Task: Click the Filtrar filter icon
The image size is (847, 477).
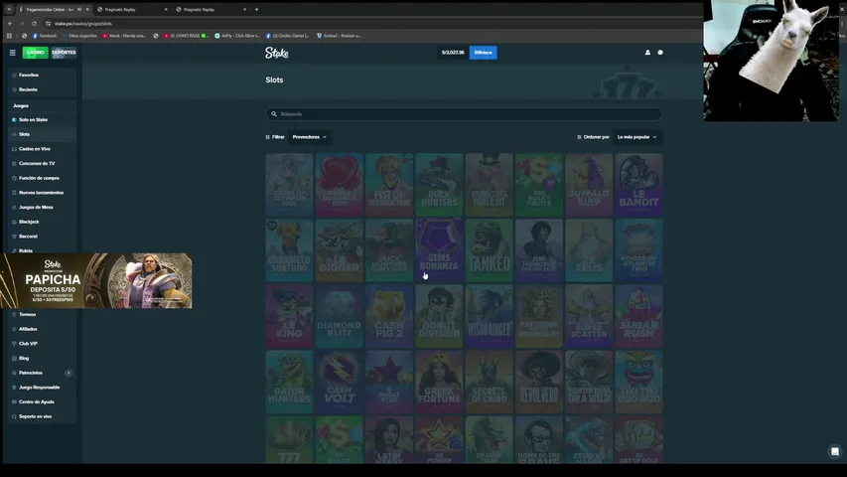Action: 268,137
